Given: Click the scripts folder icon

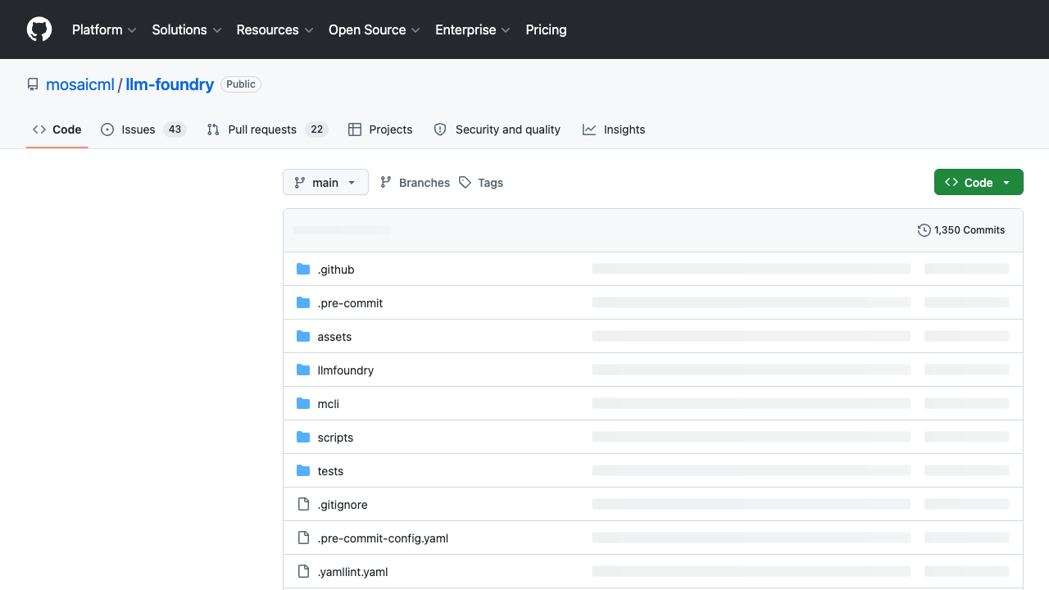Looking at the screenshot, I should click(x=303, y=437).
